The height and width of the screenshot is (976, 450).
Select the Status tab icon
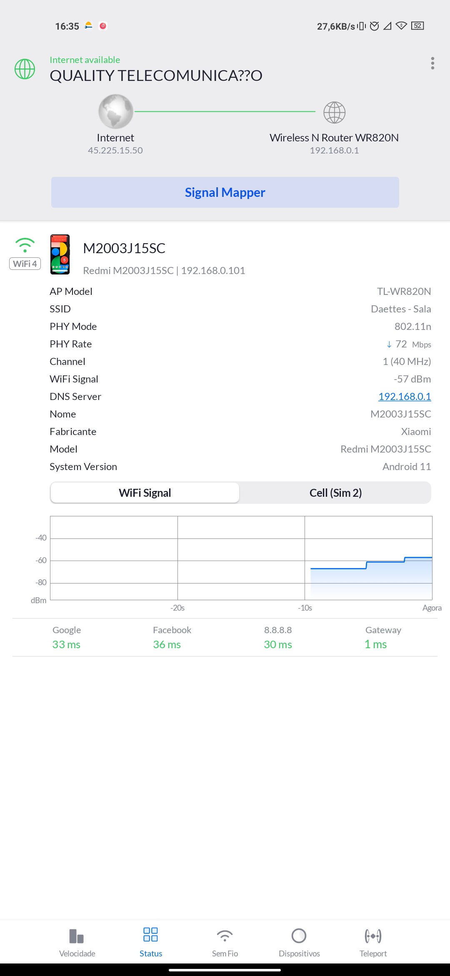point(150,935)
